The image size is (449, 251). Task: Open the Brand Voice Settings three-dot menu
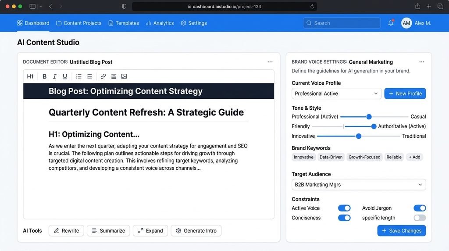point(421,62)
